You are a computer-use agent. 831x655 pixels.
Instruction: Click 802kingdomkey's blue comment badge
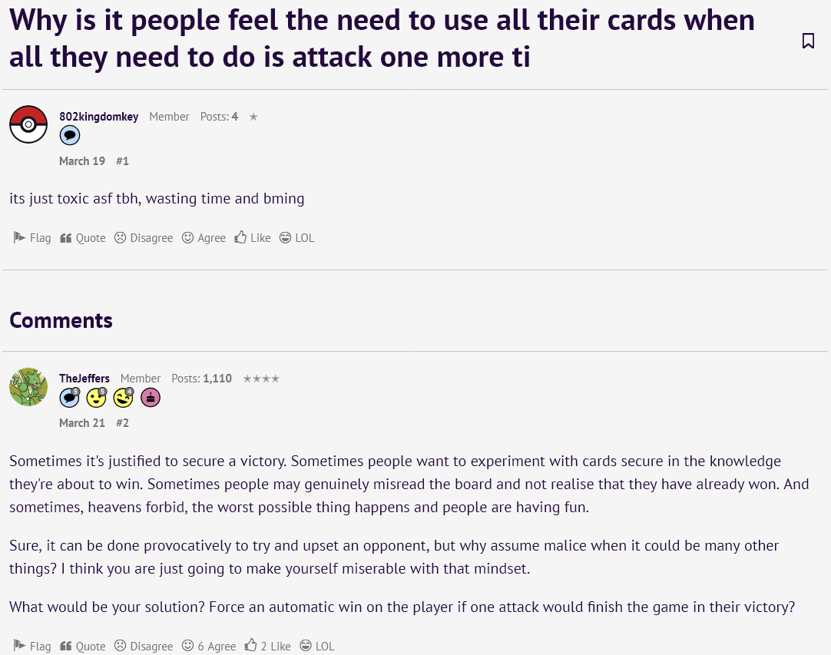coord(69,136)
